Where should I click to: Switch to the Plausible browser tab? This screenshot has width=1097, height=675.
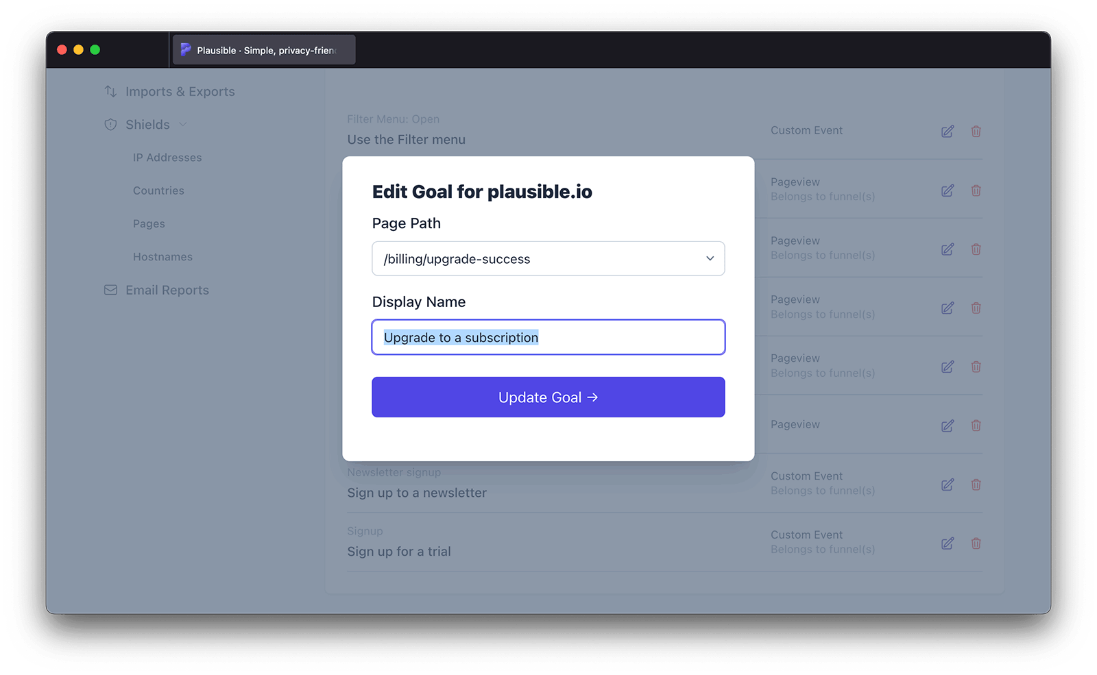tap(264, 49)
